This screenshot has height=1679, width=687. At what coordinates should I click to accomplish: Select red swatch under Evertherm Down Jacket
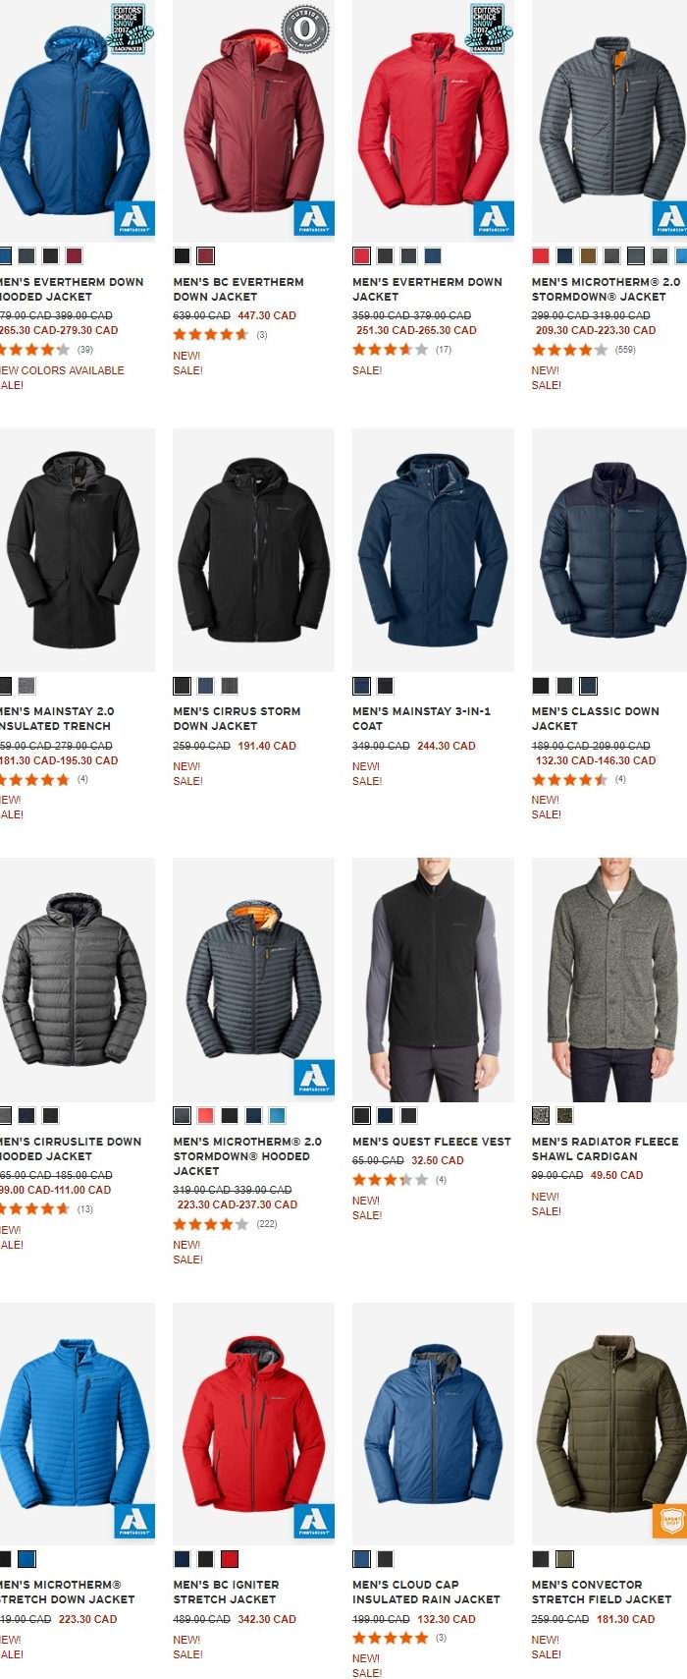tap(361, 256)
